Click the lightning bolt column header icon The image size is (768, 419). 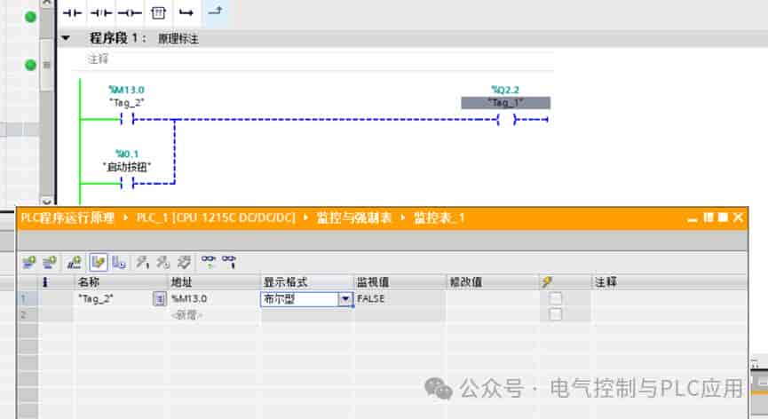(547, 282)
